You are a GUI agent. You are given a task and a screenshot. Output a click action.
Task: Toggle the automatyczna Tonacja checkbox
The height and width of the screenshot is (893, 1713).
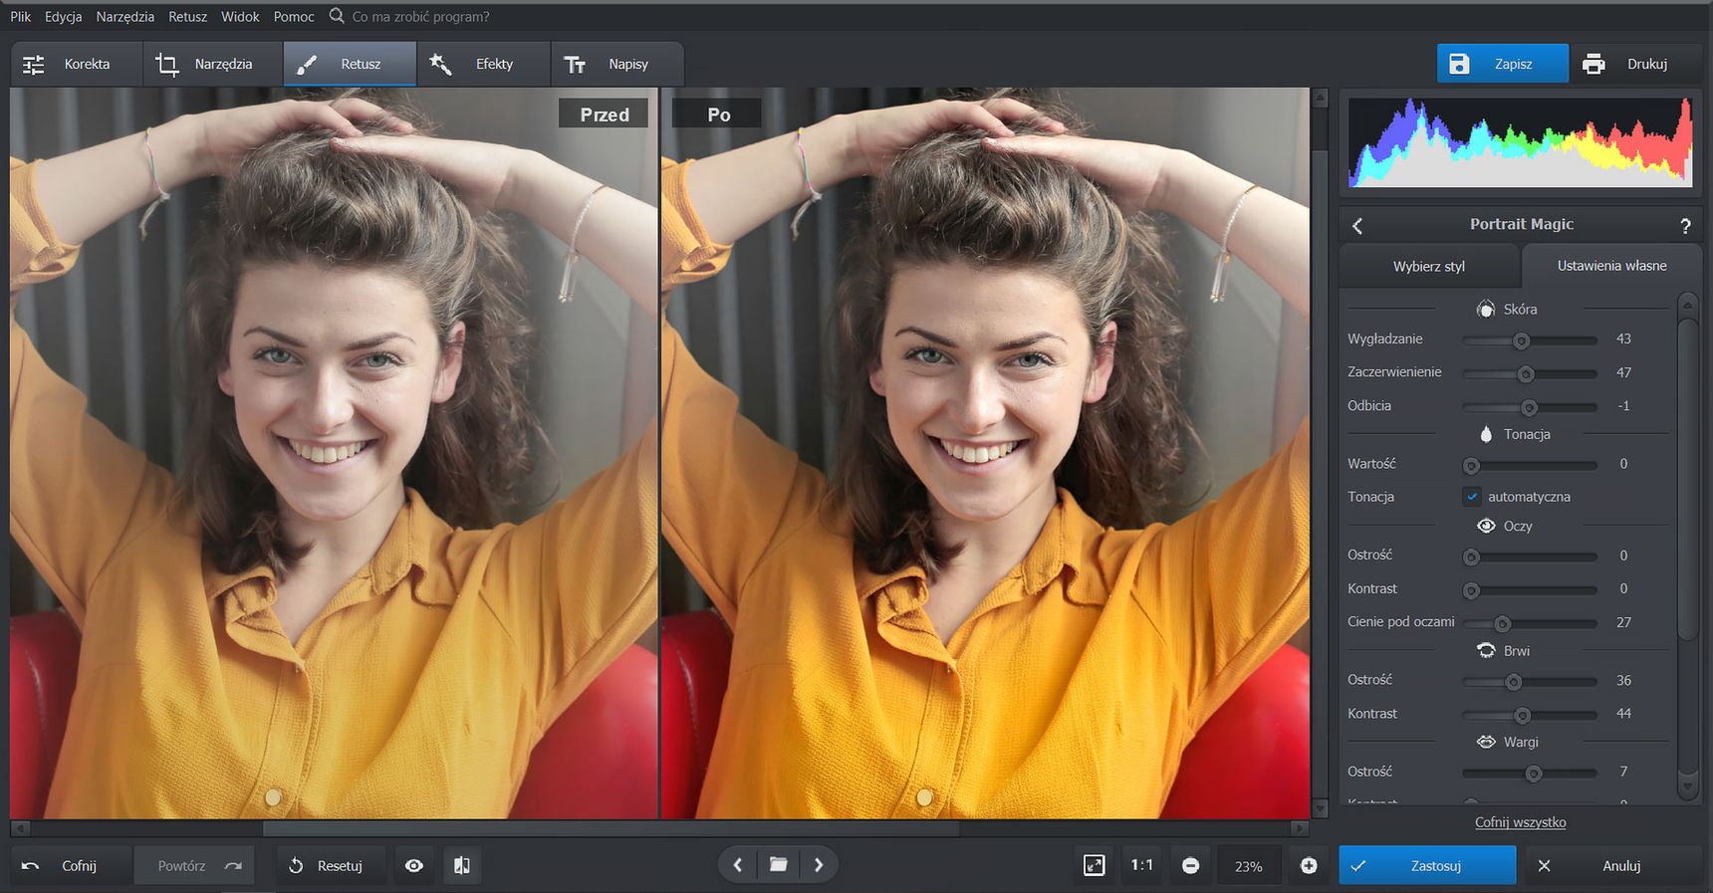(1472, 497)
